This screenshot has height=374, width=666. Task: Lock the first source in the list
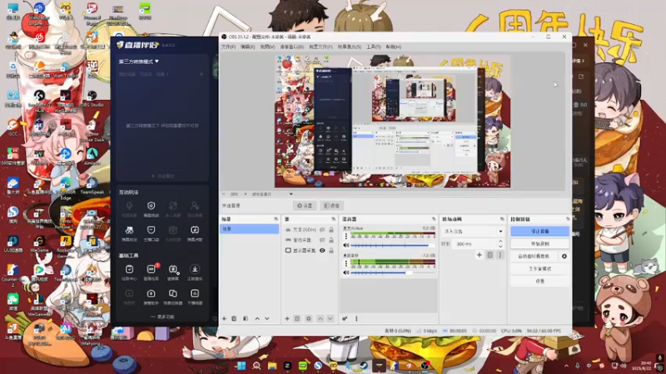coord(331,229)
